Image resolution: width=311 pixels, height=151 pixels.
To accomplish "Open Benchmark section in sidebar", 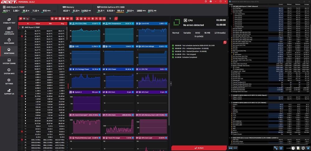I will tap(9, 41).
